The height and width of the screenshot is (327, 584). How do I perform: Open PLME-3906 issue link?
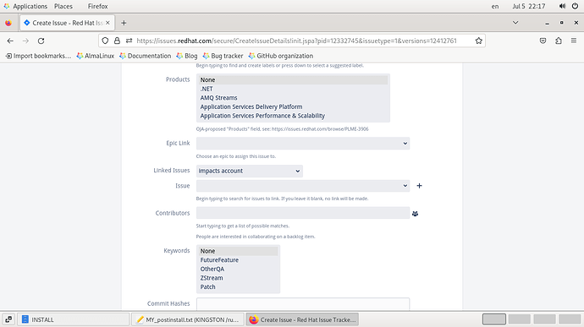tap(320, 129)
